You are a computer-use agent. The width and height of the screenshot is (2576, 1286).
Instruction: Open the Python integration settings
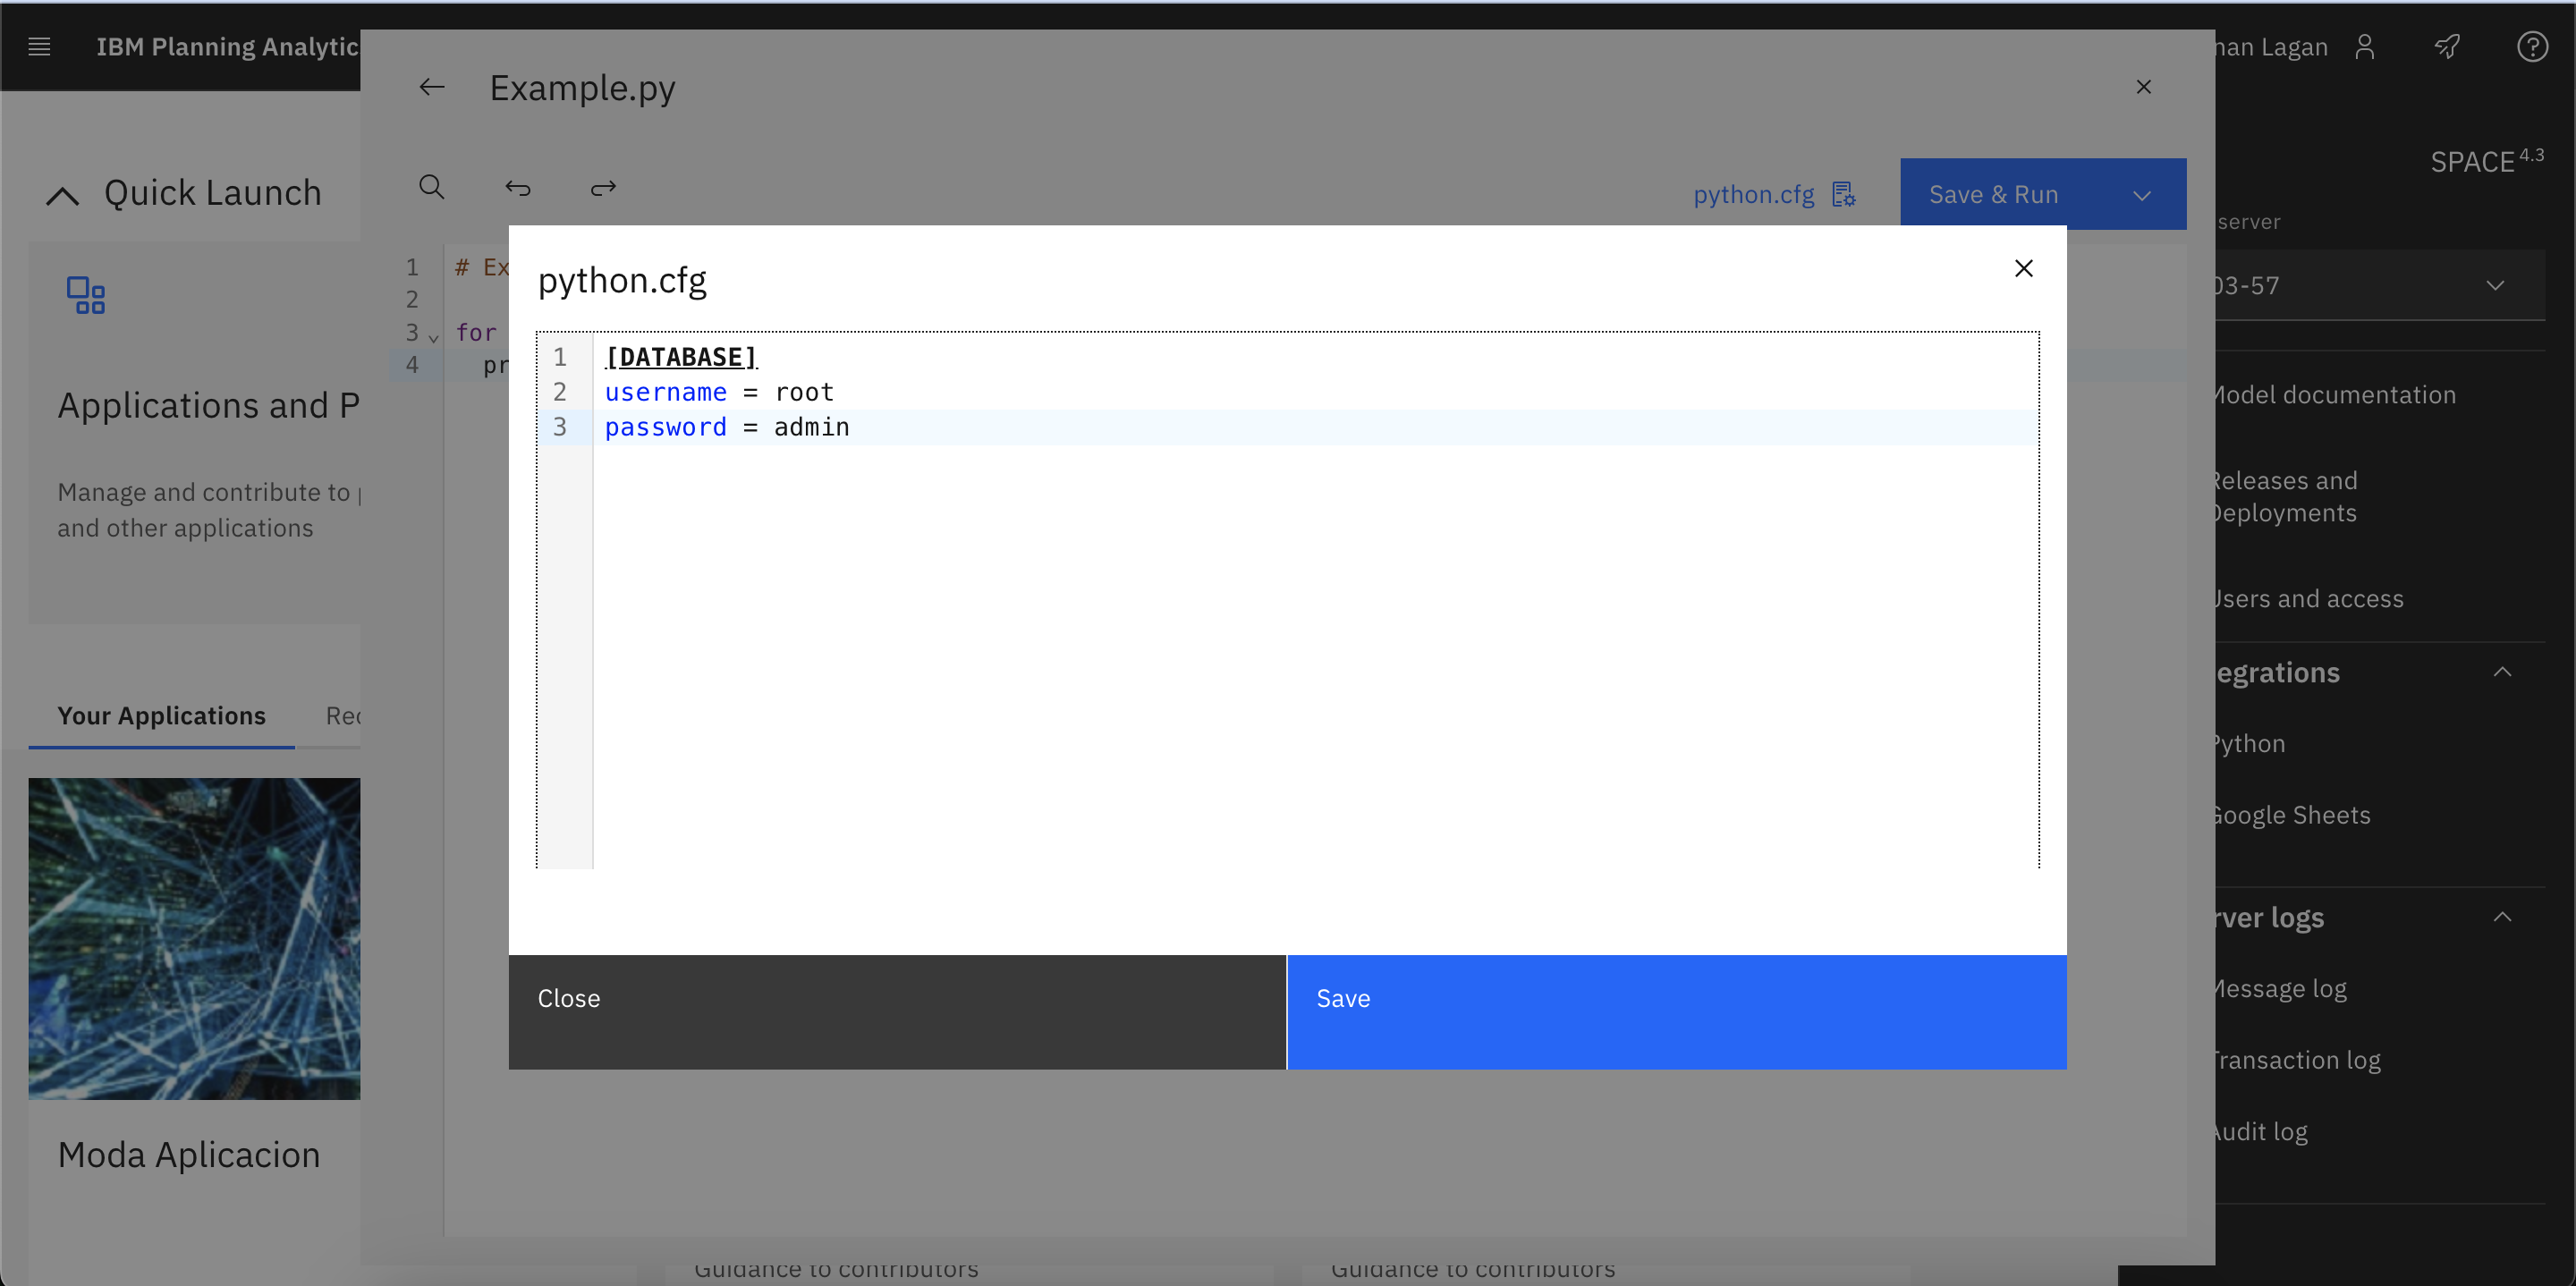point(2249,742)
